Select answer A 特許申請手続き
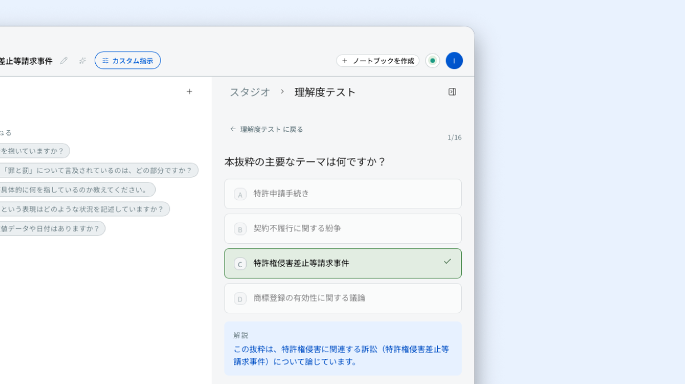685x384 pixels. coord(343,194)
